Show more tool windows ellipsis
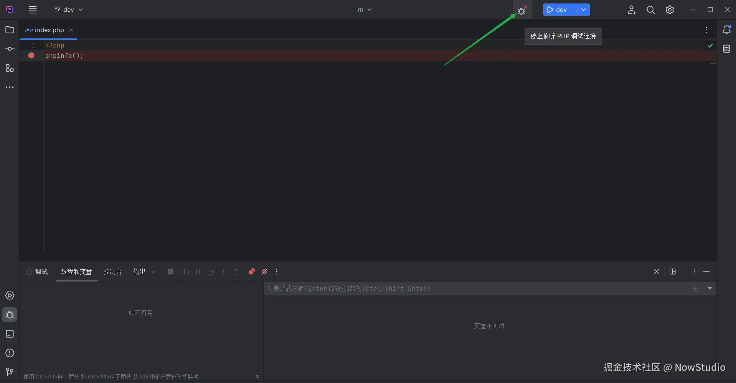This screenshot has width=736, height=383. pyautogui.click(x=10, y=87)
